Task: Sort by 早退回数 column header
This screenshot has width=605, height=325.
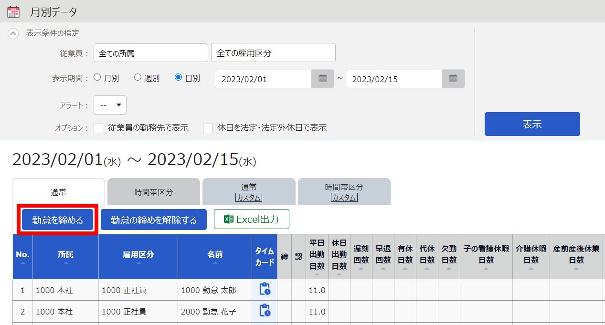Action: point(383,257)
